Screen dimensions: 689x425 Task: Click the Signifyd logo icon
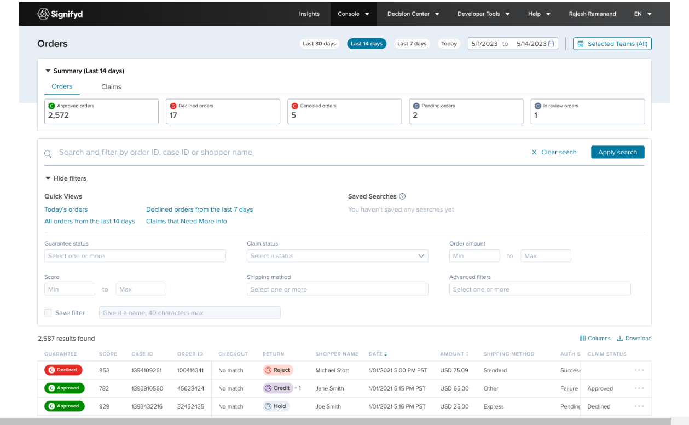[43, 14]
